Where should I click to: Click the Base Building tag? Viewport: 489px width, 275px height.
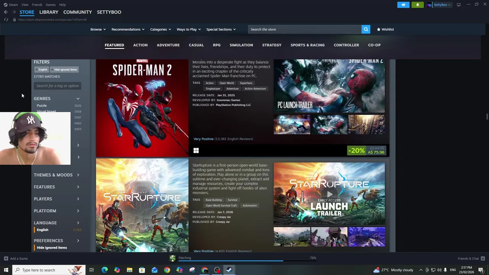coord(214,200)
